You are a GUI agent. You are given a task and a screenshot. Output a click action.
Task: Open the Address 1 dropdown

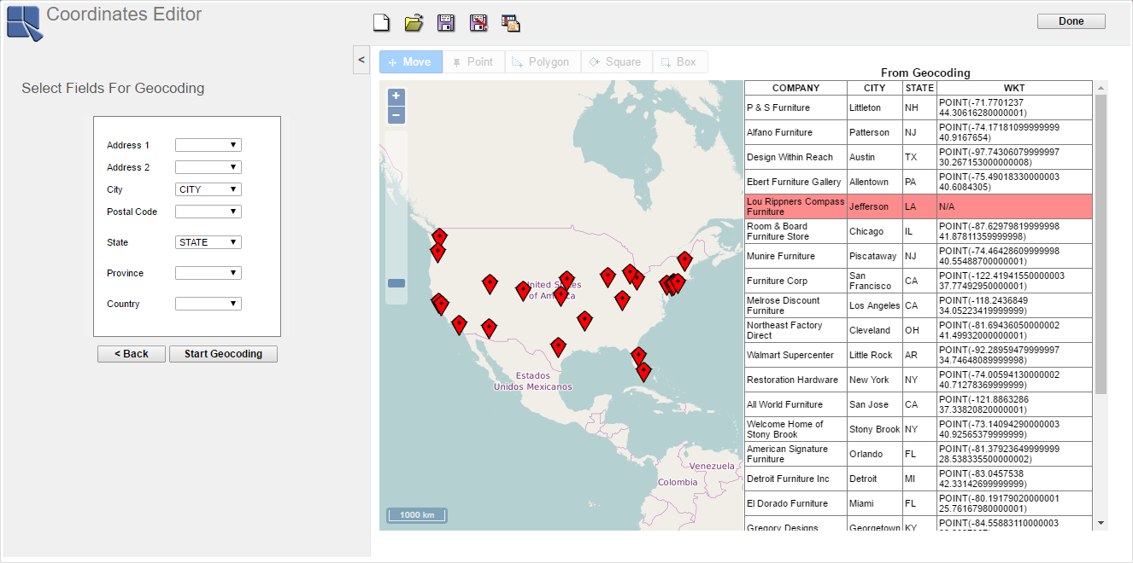tap(208, 145)
